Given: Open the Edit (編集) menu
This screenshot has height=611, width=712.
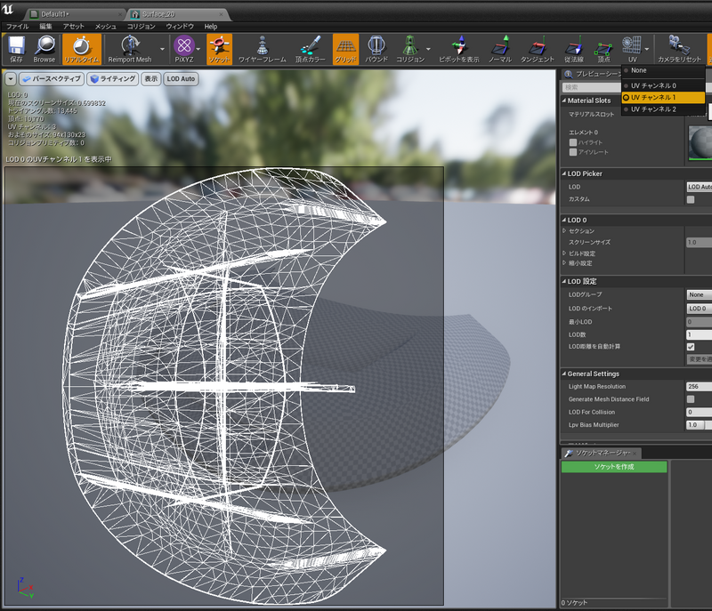Looking at the screenshot, I should click(45, 27).
